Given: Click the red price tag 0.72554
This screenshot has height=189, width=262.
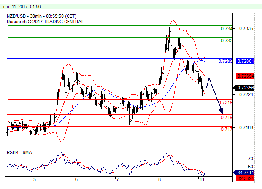Looking at the screenshot, I should [x=245, y=76].
